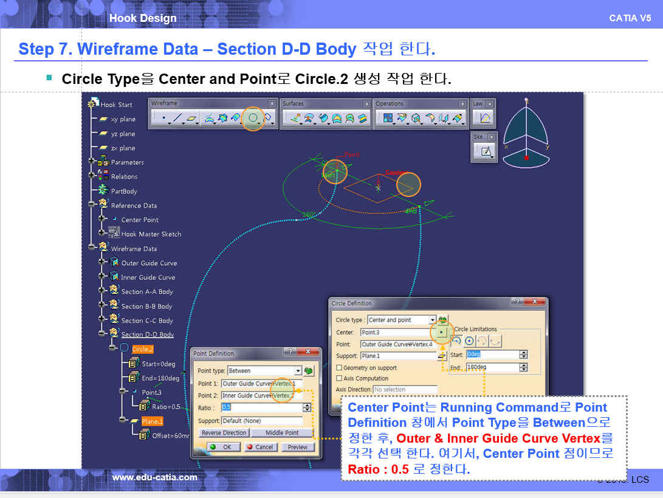The height and width of the screenshot is (498, 663).
Task: Click the Join icon in Operations toolbar
Action: 385,119
